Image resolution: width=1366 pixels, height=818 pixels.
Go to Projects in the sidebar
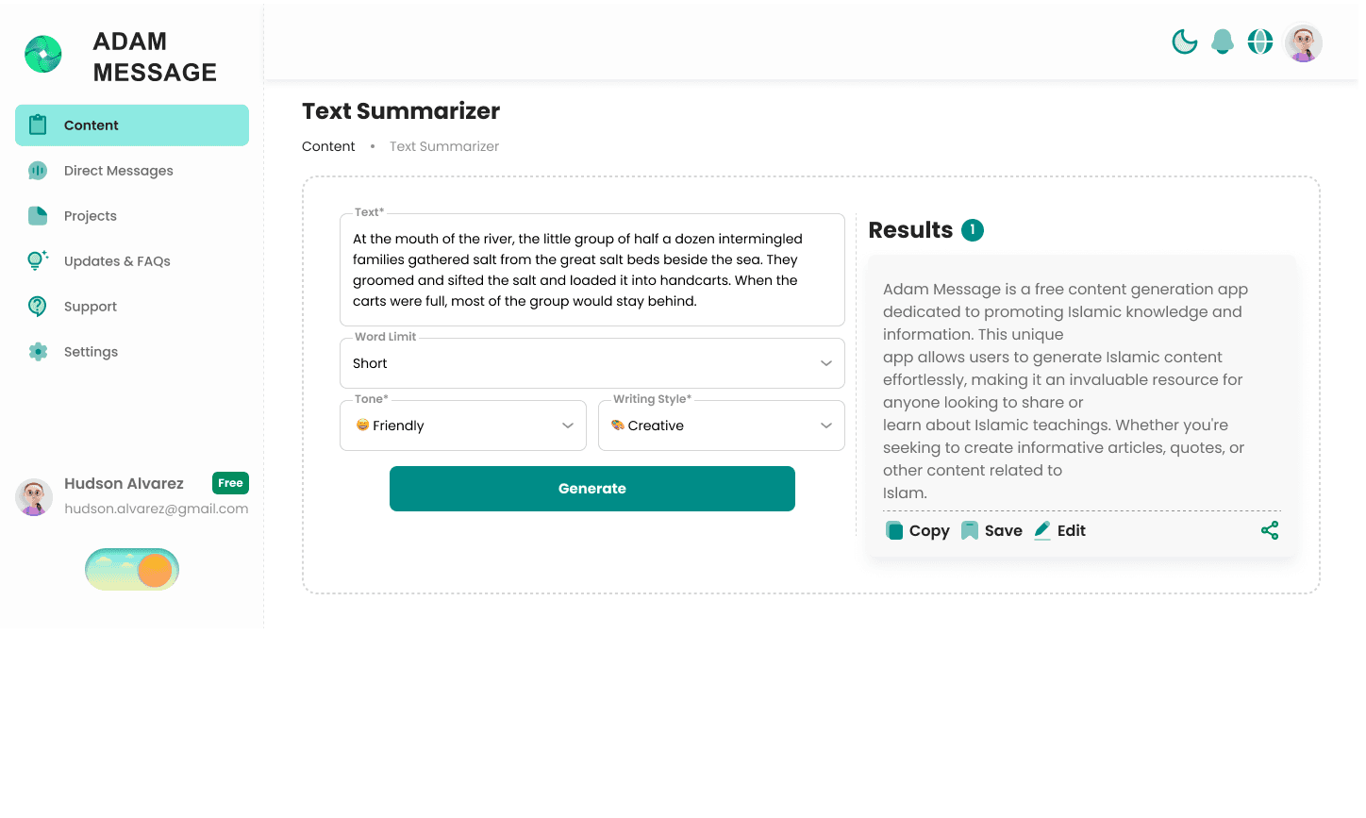pos(90,216)
